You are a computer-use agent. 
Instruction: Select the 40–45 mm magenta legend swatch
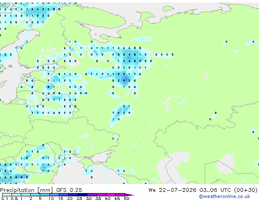pos(111,195)
